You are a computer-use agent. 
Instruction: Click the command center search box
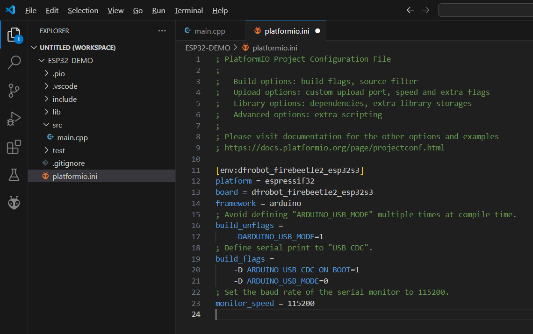(x=485, y=10)
